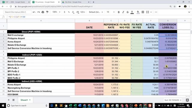Click the Redo icon in toolbar
Screen dimensions: 192x108
point(38,12)
